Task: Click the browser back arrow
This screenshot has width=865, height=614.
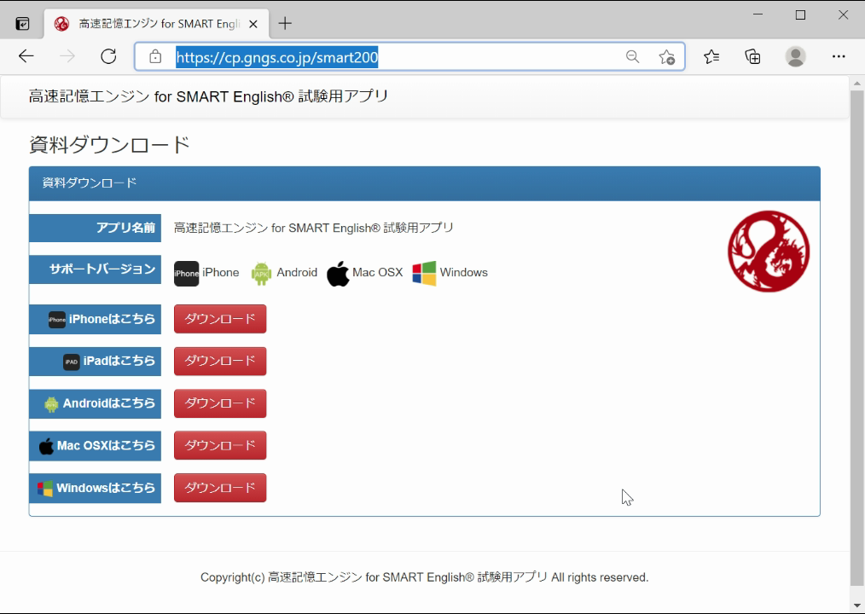Action: [26, 56]
